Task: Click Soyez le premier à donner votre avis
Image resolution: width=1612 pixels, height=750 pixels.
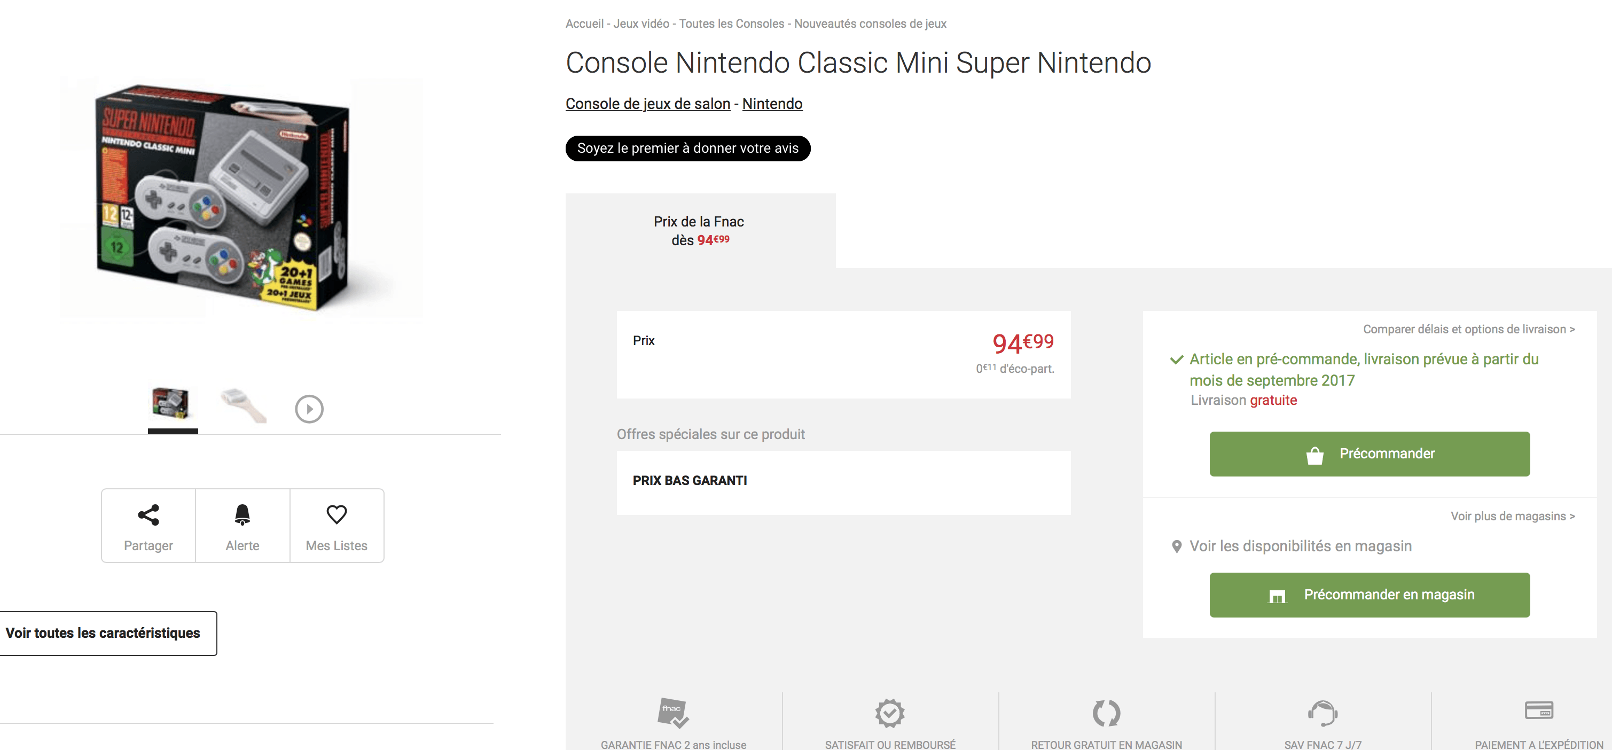Action: click(x=688, y=149)
